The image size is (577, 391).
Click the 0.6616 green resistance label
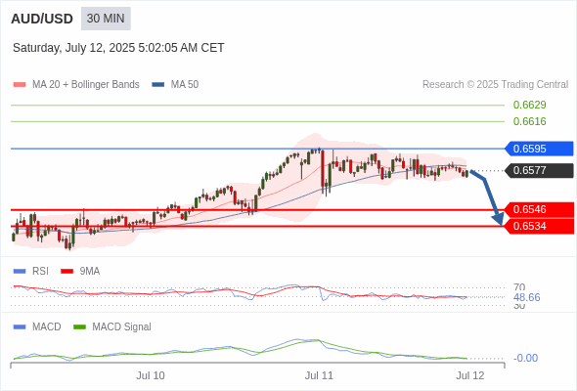coord(529,121)
